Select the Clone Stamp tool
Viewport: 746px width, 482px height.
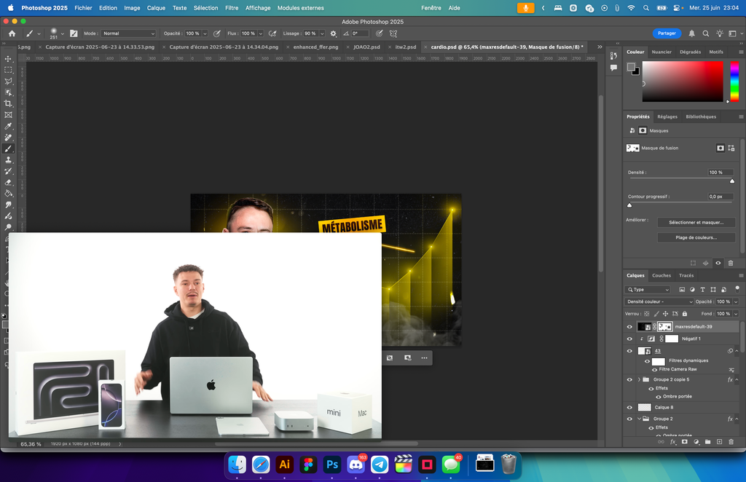8,160
